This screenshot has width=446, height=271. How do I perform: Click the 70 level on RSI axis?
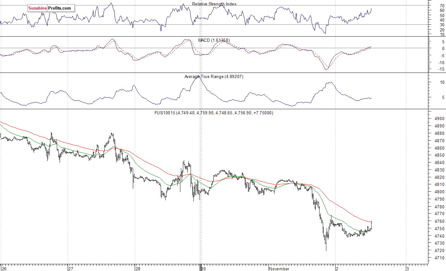[x=442, y=5]
